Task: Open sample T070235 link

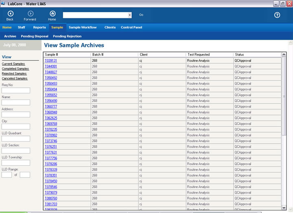Action: (x=51, y=129)
